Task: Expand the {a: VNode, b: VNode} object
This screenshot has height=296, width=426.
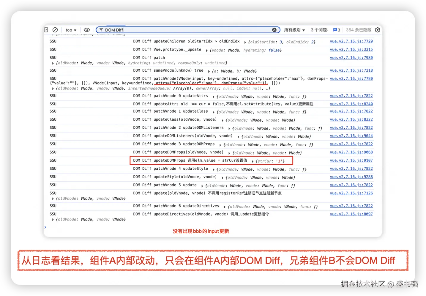Action: (x=209, y=71)
